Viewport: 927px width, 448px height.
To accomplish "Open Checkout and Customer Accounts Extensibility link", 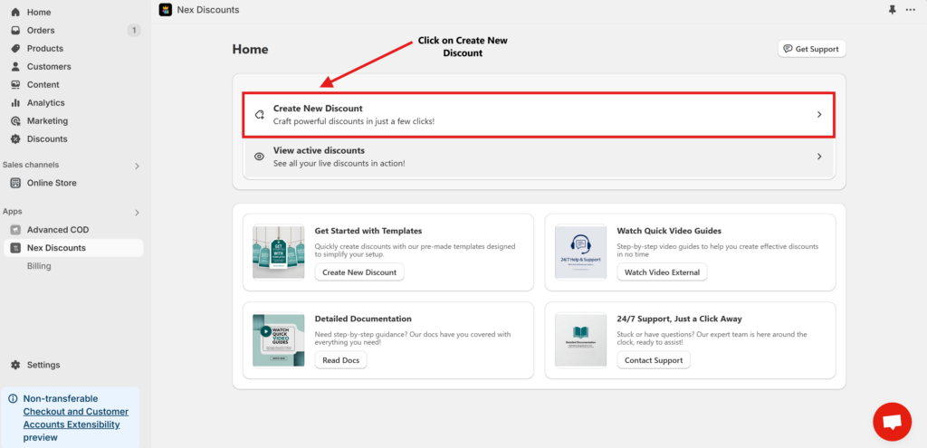I will [75, 418].
